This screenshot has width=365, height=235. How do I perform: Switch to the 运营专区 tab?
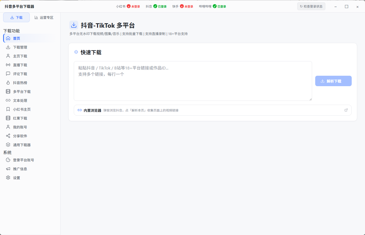[x=44, y=17]
